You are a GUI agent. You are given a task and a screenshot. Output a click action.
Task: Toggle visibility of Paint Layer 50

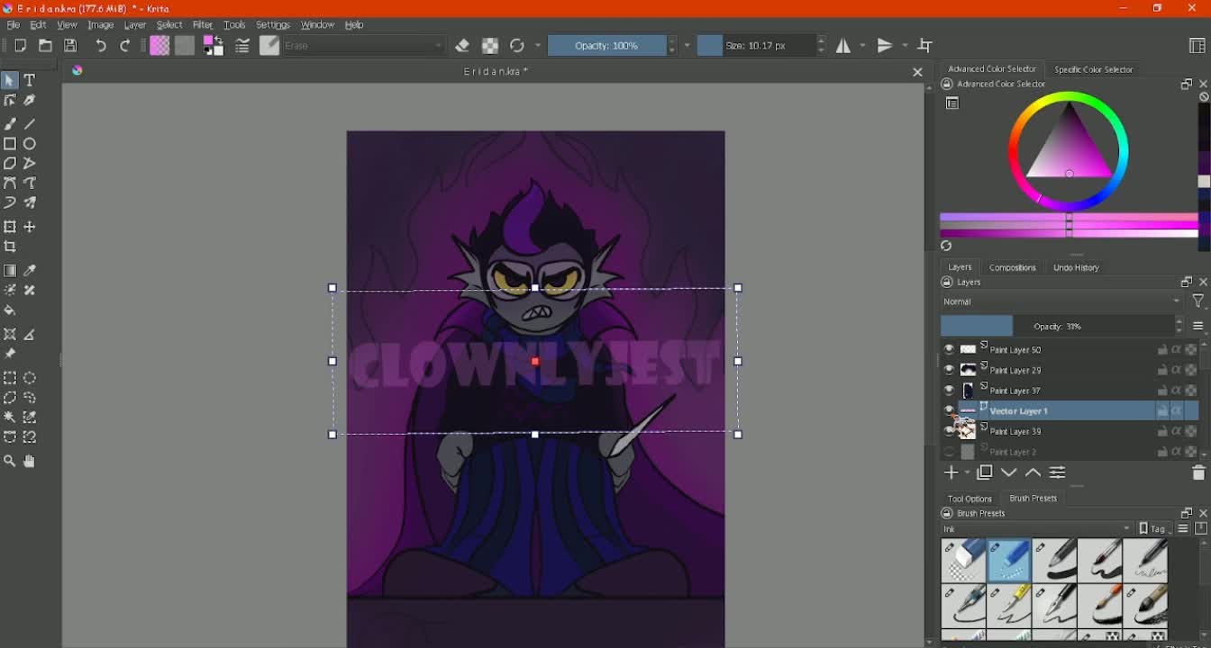(949, 349)
